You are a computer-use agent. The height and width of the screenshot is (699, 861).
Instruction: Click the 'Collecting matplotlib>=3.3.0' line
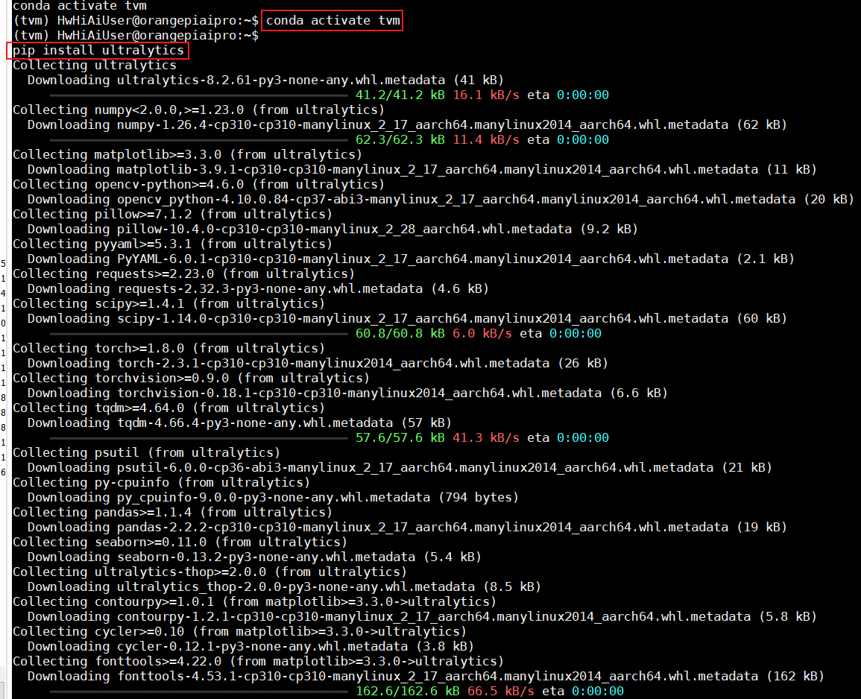point(187,155)
